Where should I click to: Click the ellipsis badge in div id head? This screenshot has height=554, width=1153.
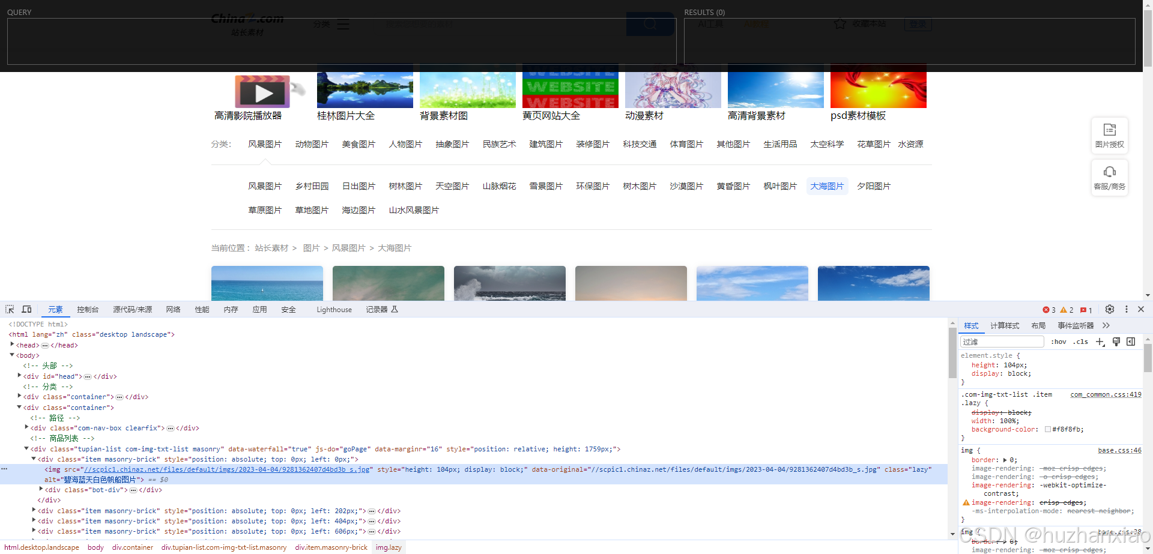tap(88, 376)
